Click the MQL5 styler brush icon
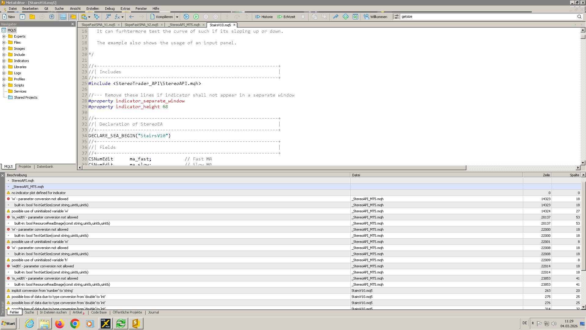Image resolution: width=586 pixels, height=330 pixels. [335, 17]
